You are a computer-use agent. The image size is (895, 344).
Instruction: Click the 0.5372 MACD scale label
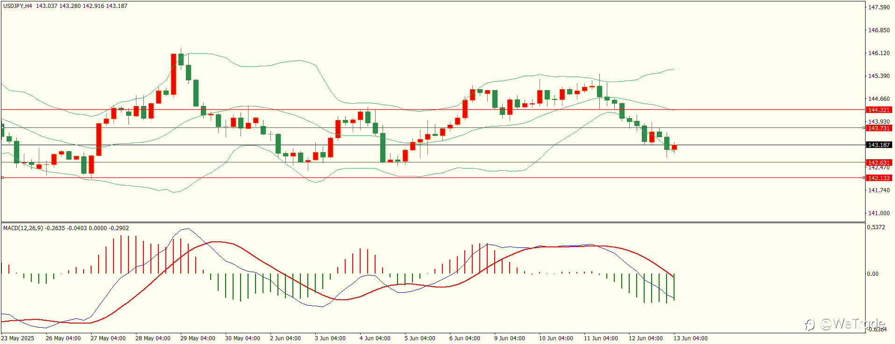point(876,228)
